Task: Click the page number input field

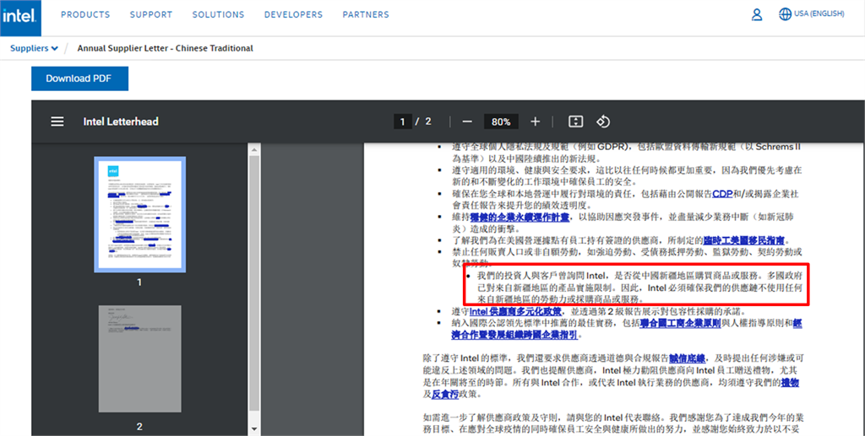Action: pos(403,121)
